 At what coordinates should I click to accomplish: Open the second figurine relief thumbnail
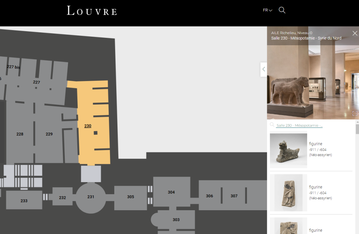288,193
